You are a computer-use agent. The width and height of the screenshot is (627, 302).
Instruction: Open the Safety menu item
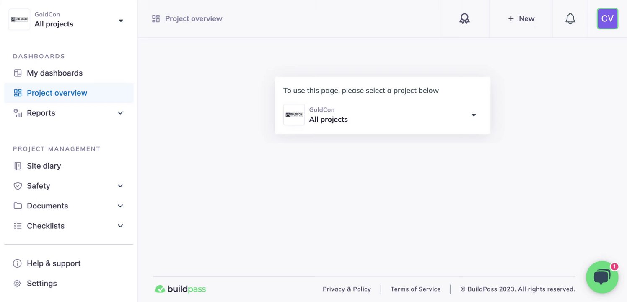(39, 186)
